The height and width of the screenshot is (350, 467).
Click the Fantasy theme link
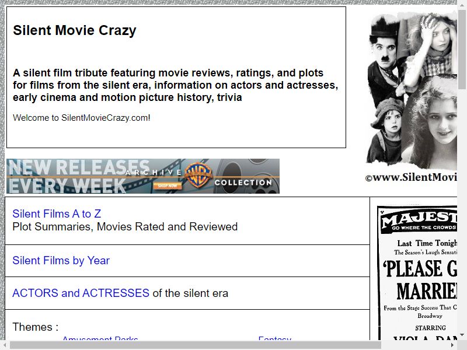tap(274, 338)
